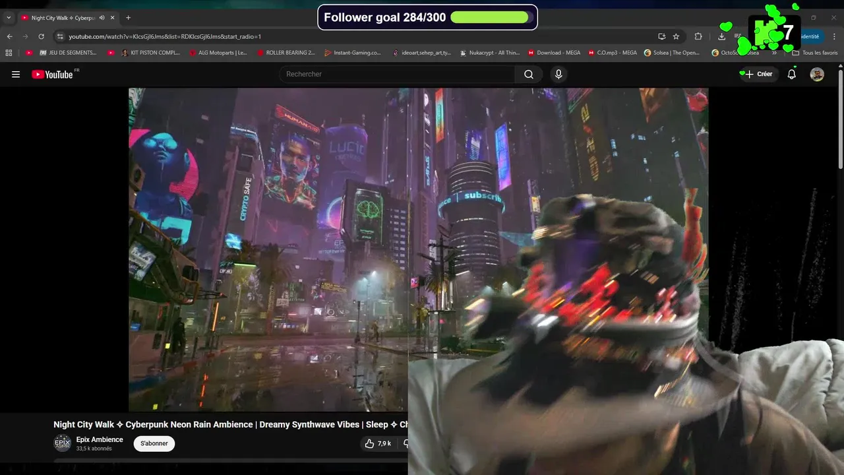Open ROLLER BEARING bookmark

coord(286,53)
